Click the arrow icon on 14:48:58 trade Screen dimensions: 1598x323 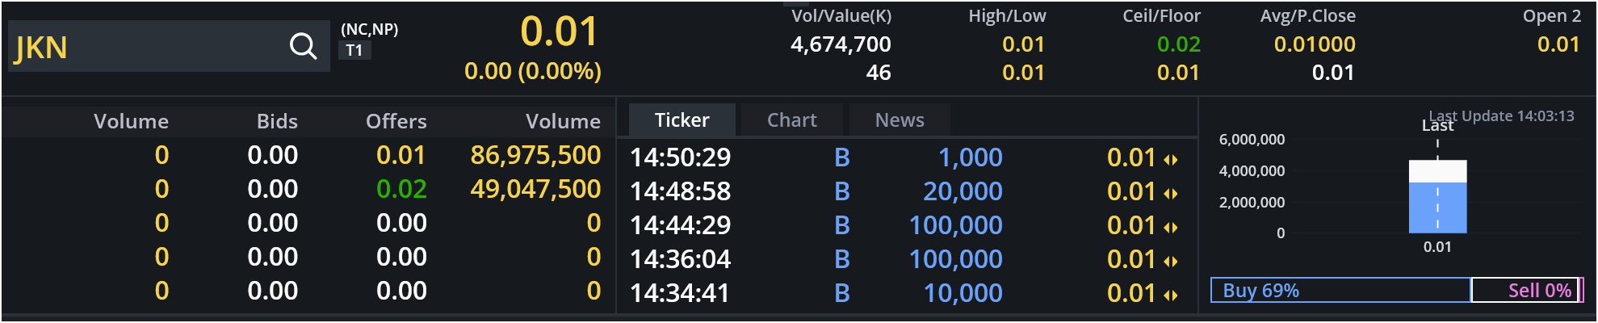[x=1170, y=194]
